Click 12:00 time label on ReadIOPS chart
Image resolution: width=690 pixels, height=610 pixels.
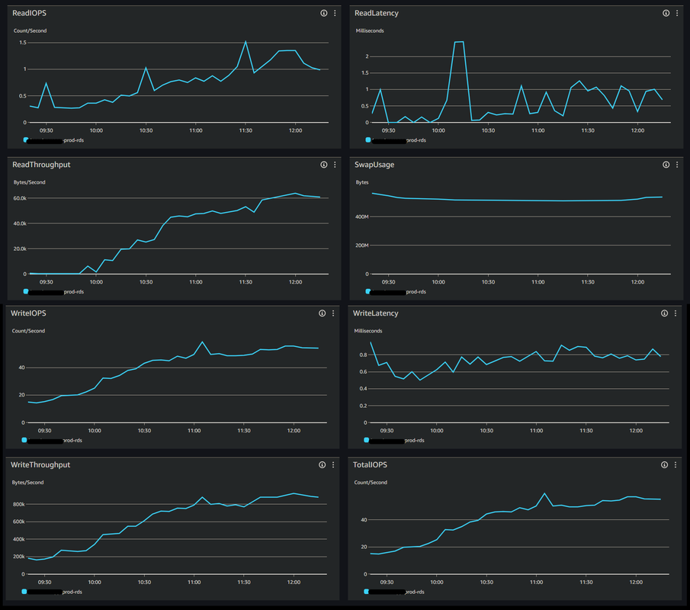coord(295,130)
